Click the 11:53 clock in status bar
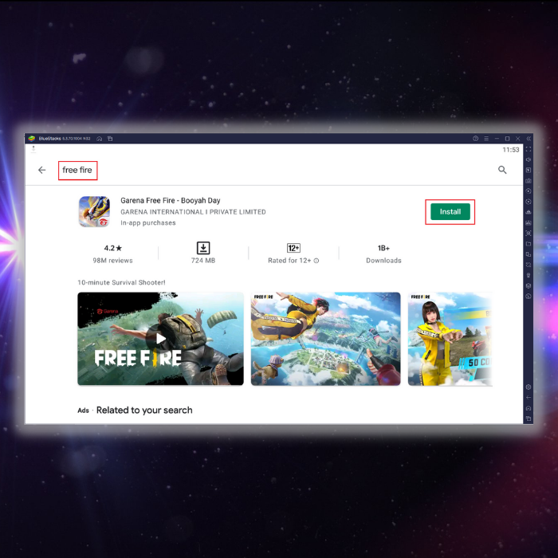This screenshot has height=558, width=558. click(x=511, y=150)
